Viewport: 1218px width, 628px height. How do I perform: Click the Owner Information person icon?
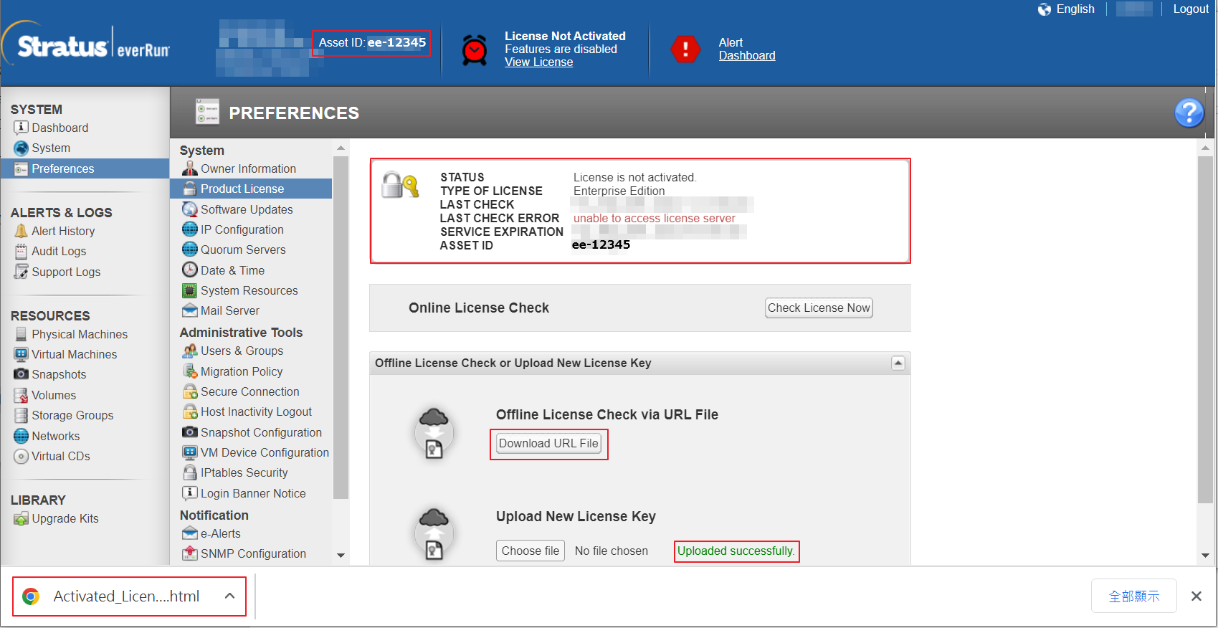(x=189, y=168)
